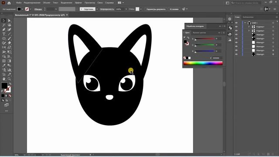Select the Column Graph tool

point(10,70)
